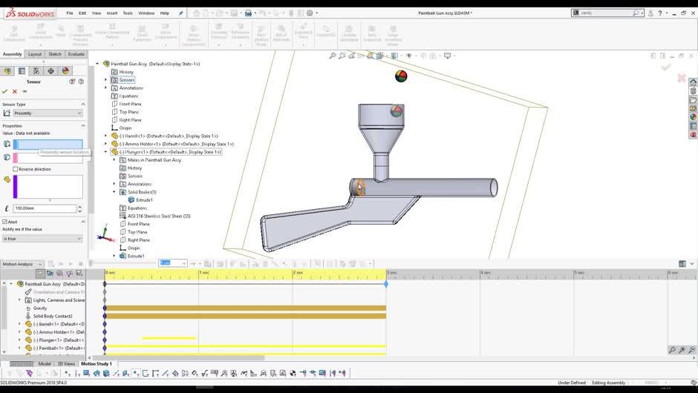Click Zoom to Fit in view toolbar
The height and width of the screenshot is (393, 698).
pos(332,56)
